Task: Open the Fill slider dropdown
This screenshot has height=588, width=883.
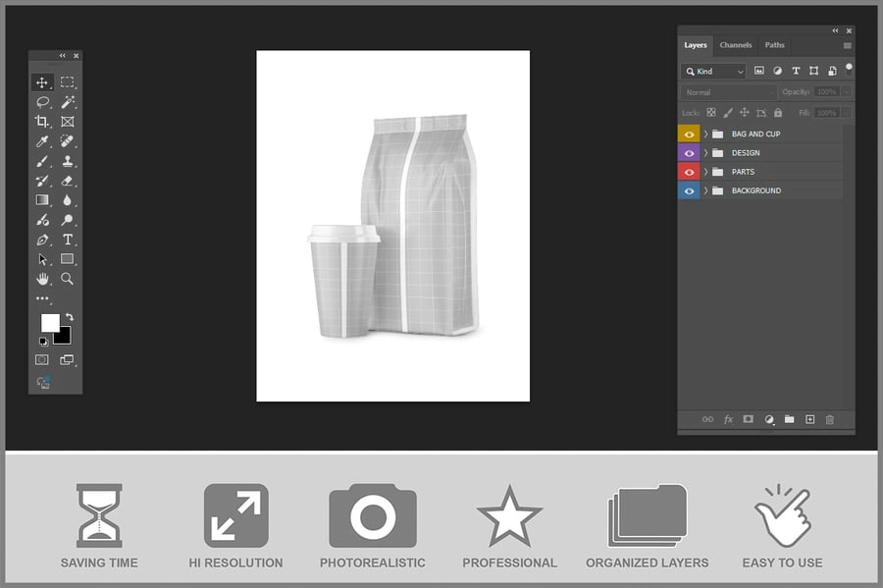Action: (x=846, y=113)
